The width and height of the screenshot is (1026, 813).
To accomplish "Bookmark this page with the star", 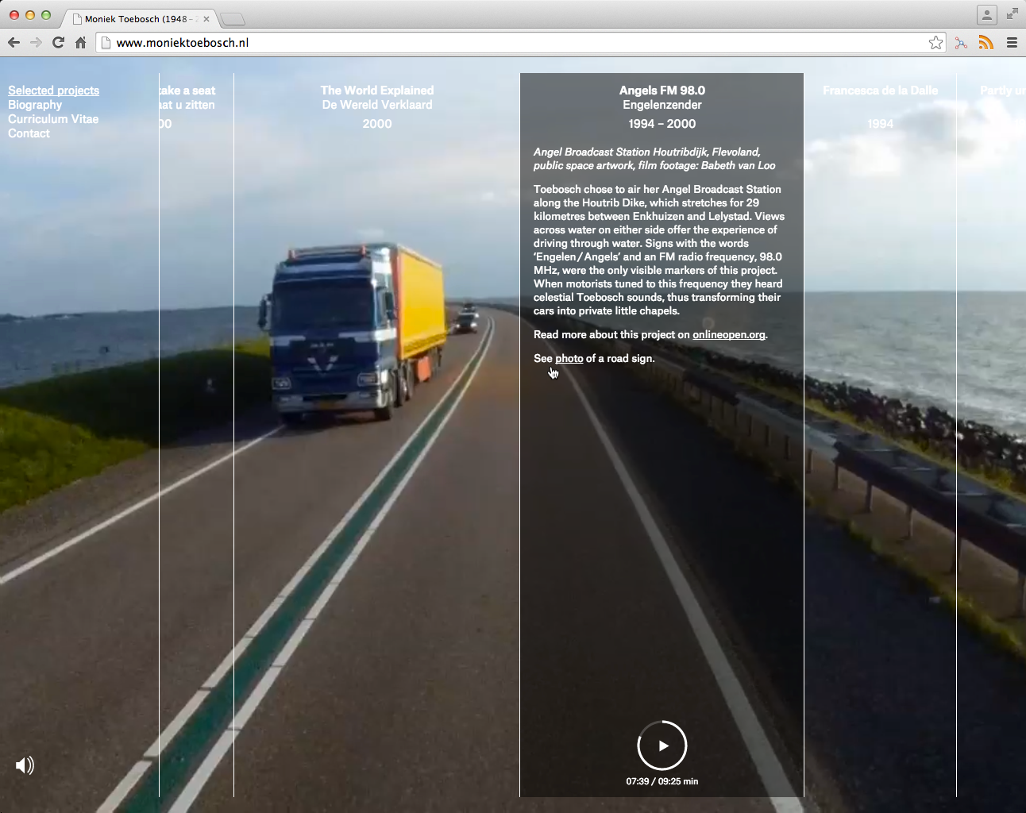I will [x=935, y=43].
